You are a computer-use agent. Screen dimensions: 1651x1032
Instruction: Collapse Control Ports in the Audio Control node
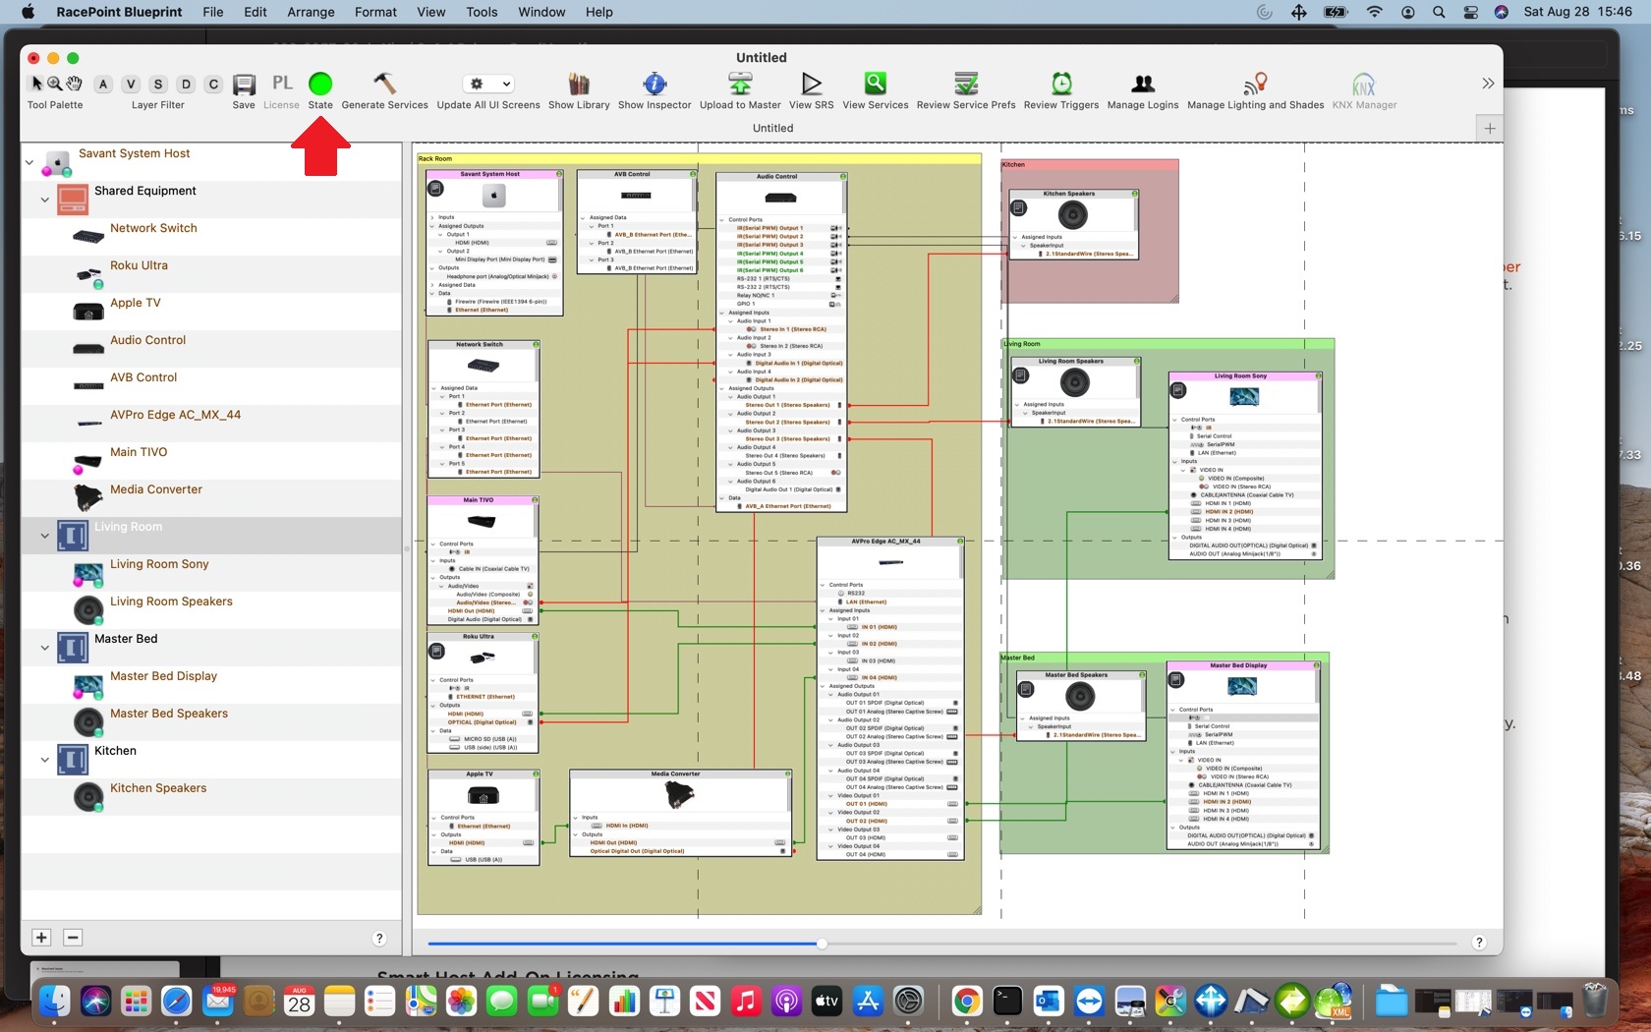(x=722, y=219)
